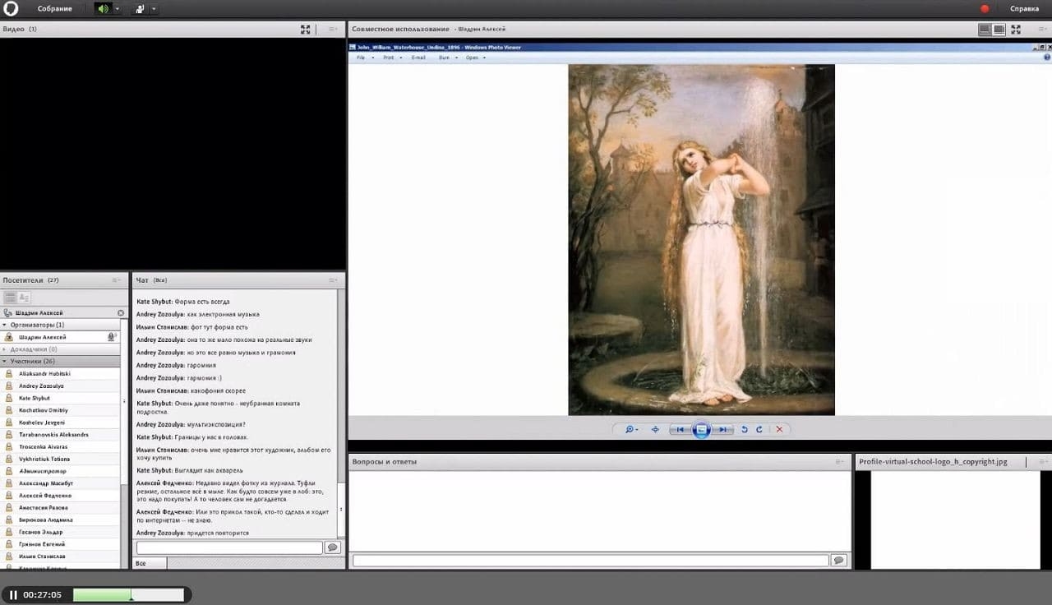Click the user icon next to Бирюкова Людмила
This screenshot has height=605, width=1052.
tap(10, 520)
